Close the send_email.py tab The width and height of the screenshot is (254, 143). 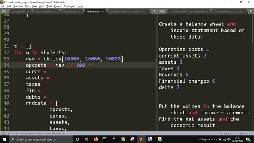tap(79, 12)
